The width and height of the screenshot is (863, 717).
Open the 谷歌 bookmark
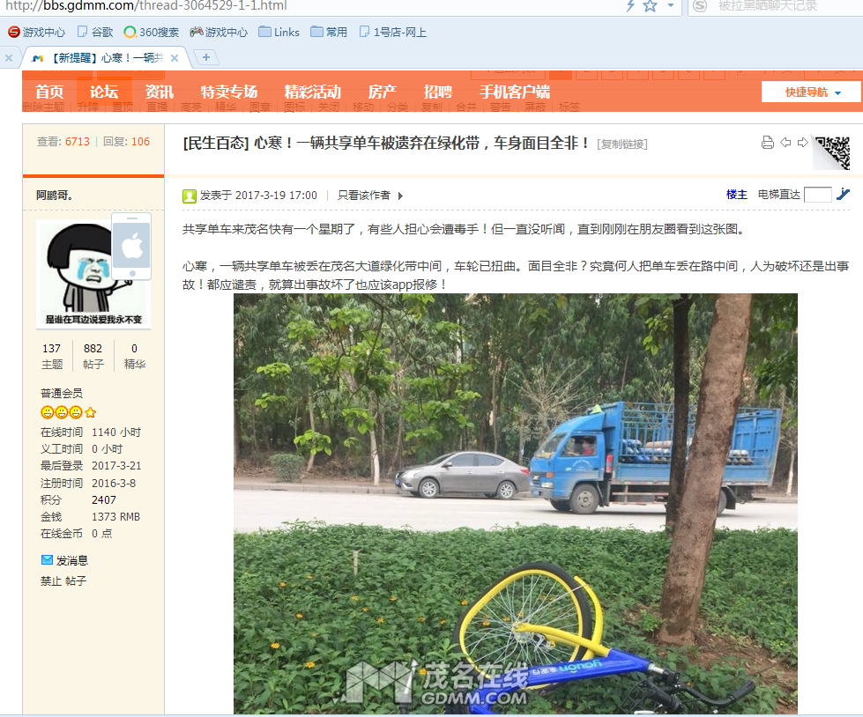click(95, 32)
